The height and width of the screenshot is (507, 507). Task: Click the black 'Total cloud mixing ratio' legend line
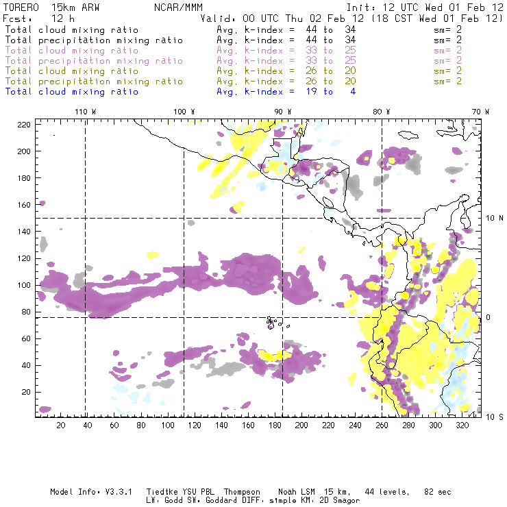click(72, 29)
